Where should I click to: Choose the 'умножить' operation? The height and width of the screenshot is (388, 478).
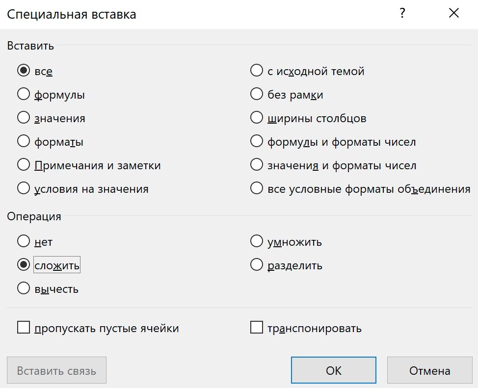point(257,242)
